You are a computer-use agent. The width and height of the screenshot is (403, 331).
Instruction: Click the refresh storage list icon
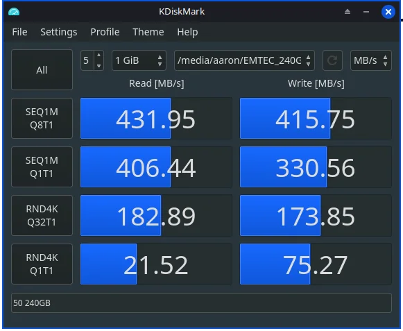[x=332, y=60]
